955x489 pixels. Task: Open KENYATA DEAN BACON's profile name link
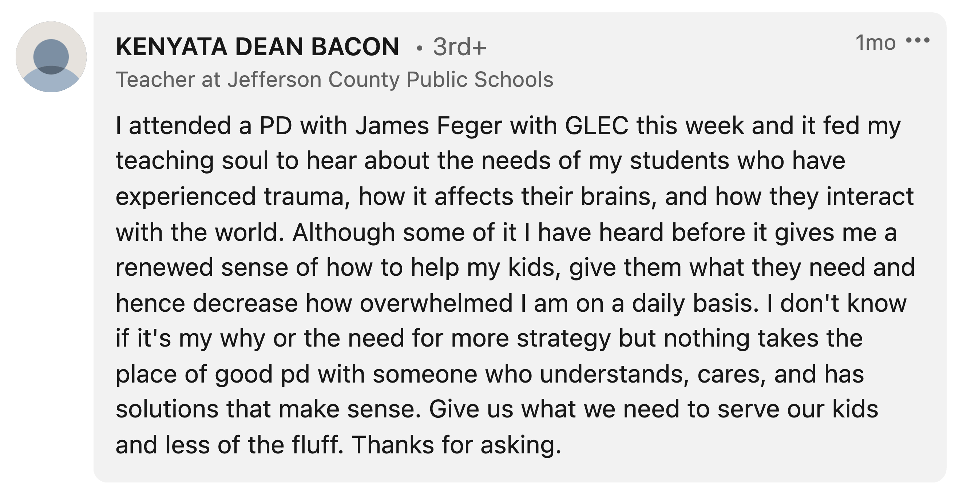click(x=257, y=47)
